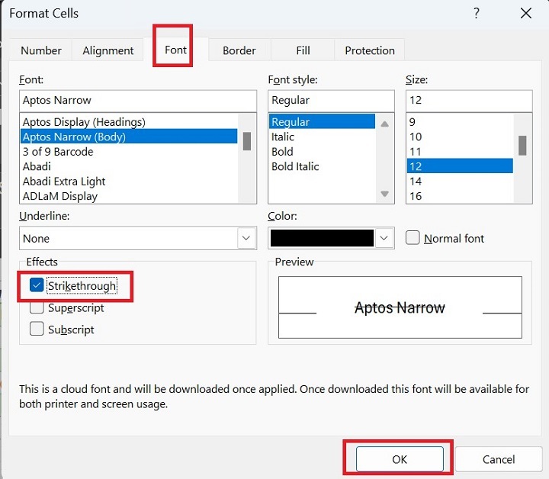The height and width of the screenshot is (479, 549).
Task: Choose font size 14 from the list
Action: (416, 182)
